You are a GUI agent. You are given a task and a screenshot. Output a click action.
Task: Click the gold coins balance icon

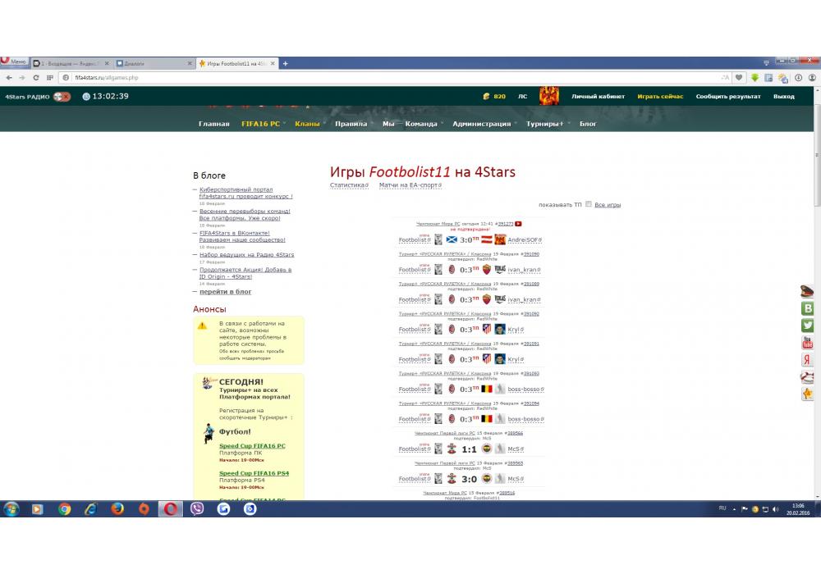coord(487,97)
